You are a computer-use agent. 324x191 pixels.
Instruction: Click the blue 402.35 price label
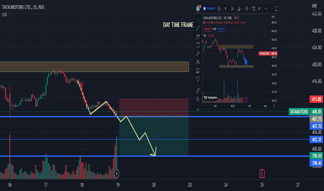317,140
